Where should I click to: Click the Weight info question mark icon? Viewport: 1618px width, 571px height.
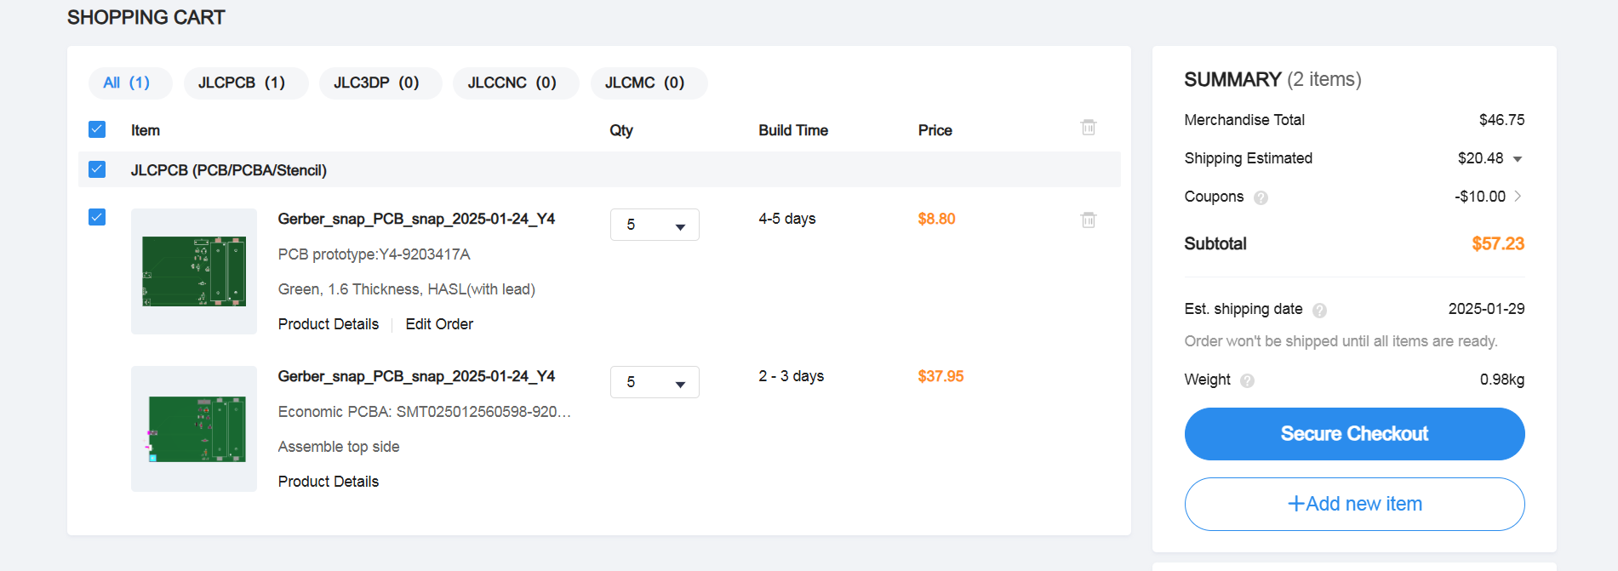coord(1247,380)
